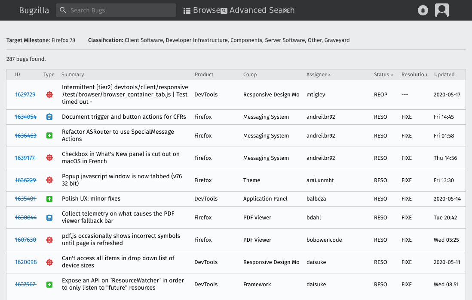Viewport: 472px width, 300px height.
Task: Click the bug type icon for bug 1629729
Action: tap(49, 94)
